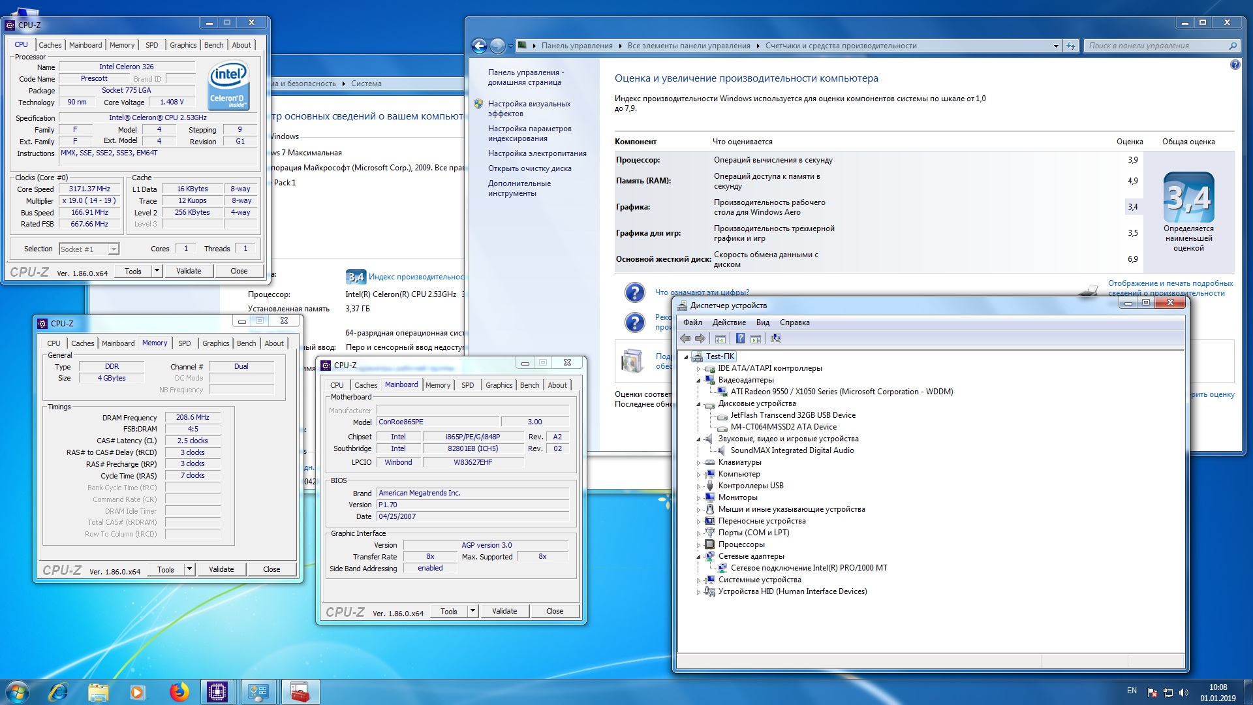The image size is (1253, 705).
Task: Click Validate in the Mainboard CPU-Z window
Action: [x=504, y=611]
